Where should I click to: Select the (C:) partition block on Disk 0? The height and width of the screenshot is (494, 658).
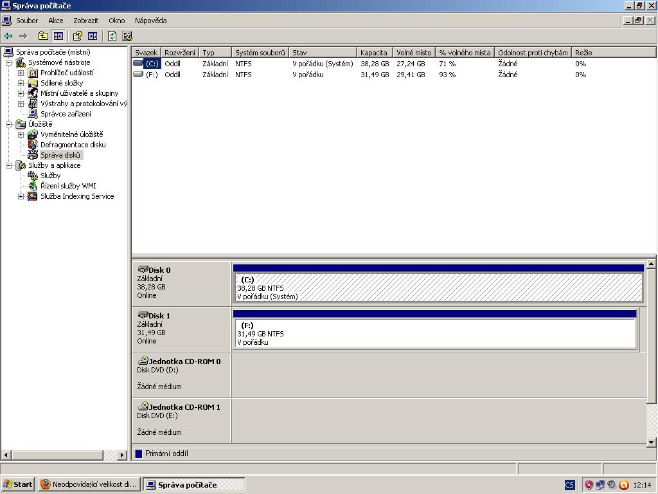[438, 288]
